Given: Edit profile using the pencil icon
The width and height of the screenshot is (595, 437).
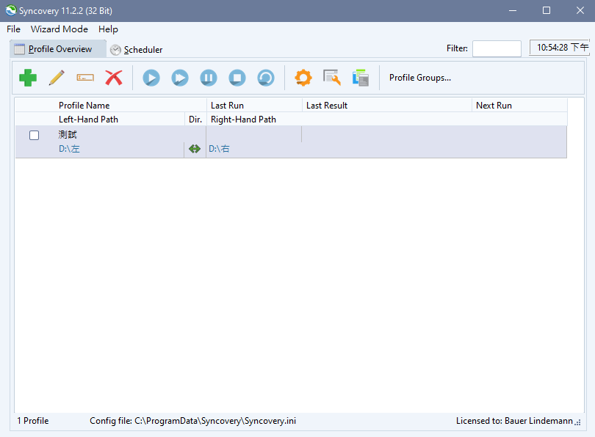Looking at the screenshot, I should tap(57, 78).
